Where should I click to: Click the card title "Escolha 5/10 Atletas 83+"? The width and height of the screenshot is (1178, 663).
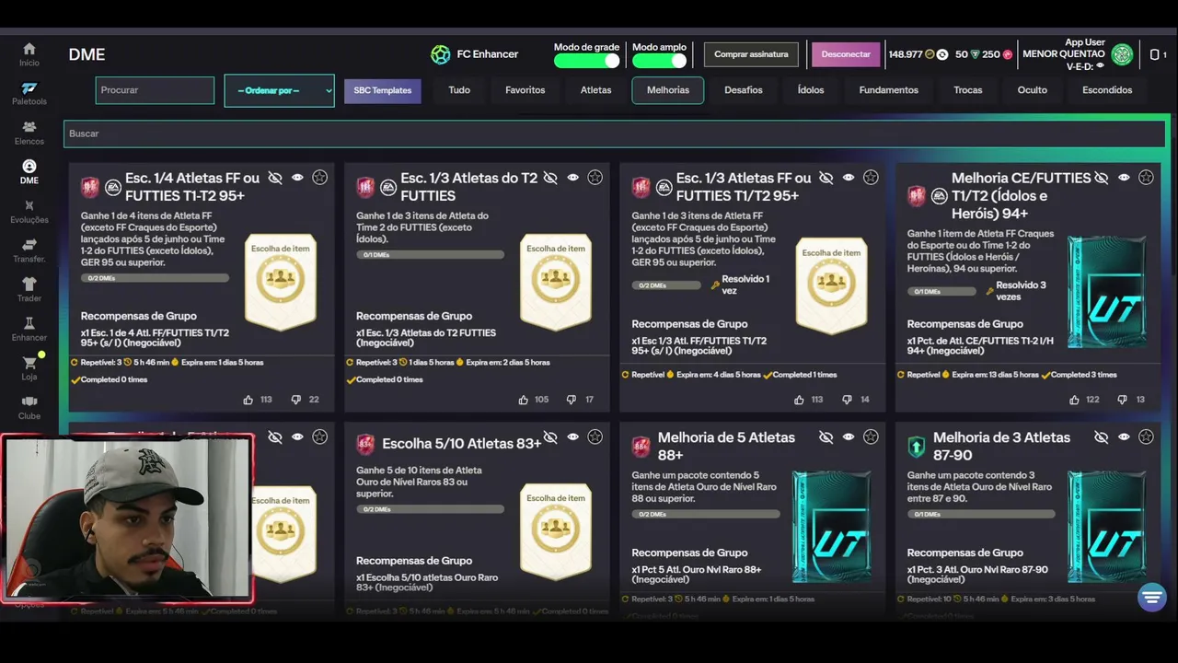click(x=462, y=444)
